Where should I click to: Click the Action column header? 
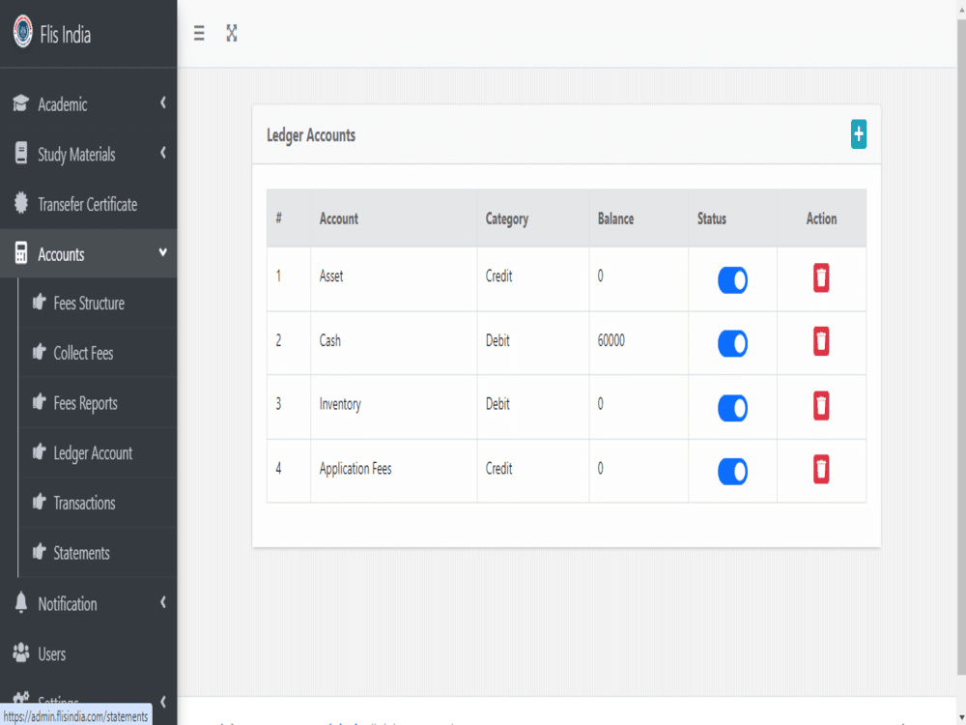click(821, 218)
